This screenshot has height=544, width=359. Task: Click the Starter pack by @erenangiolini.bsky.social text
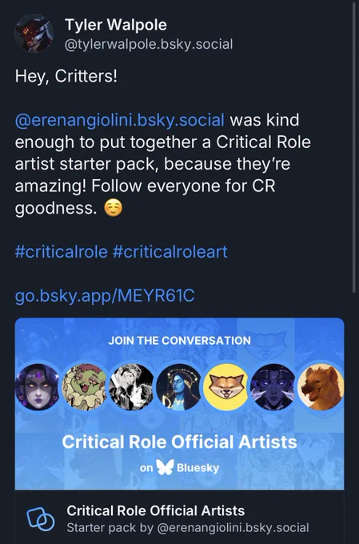coord(188,528)
